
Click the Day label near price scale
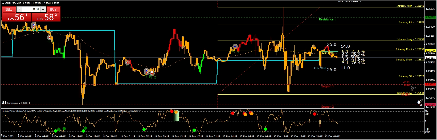(413, 87)
